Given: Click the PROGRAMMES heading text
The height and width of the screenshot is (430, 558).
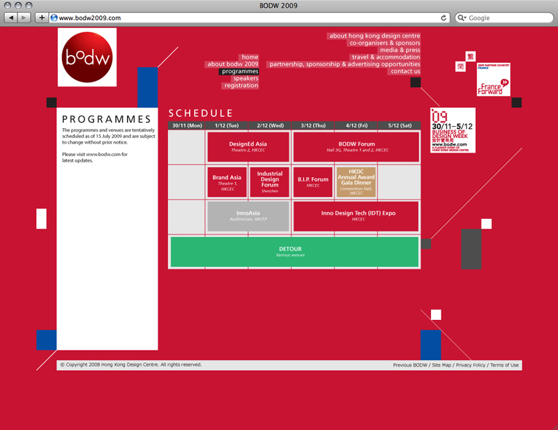Looking at the screenshot, I should pos(107,119).
